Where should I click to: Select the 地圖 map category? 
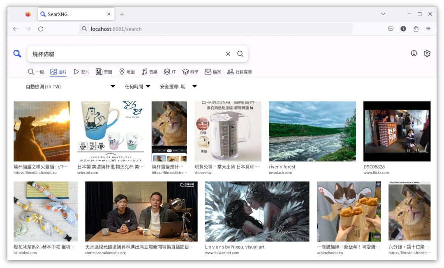coord(127,72)
